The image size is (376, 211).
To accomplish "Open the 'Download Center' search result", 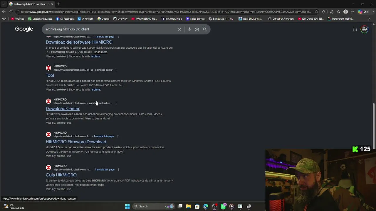I will pyautogui.click(x=63, y=109).
